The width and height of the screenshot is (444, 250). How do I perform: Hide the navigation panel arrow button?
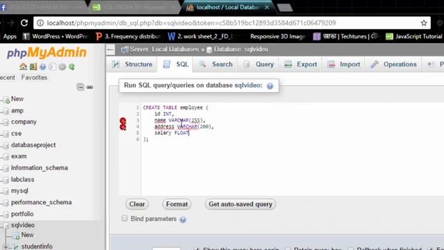(111, 50)
